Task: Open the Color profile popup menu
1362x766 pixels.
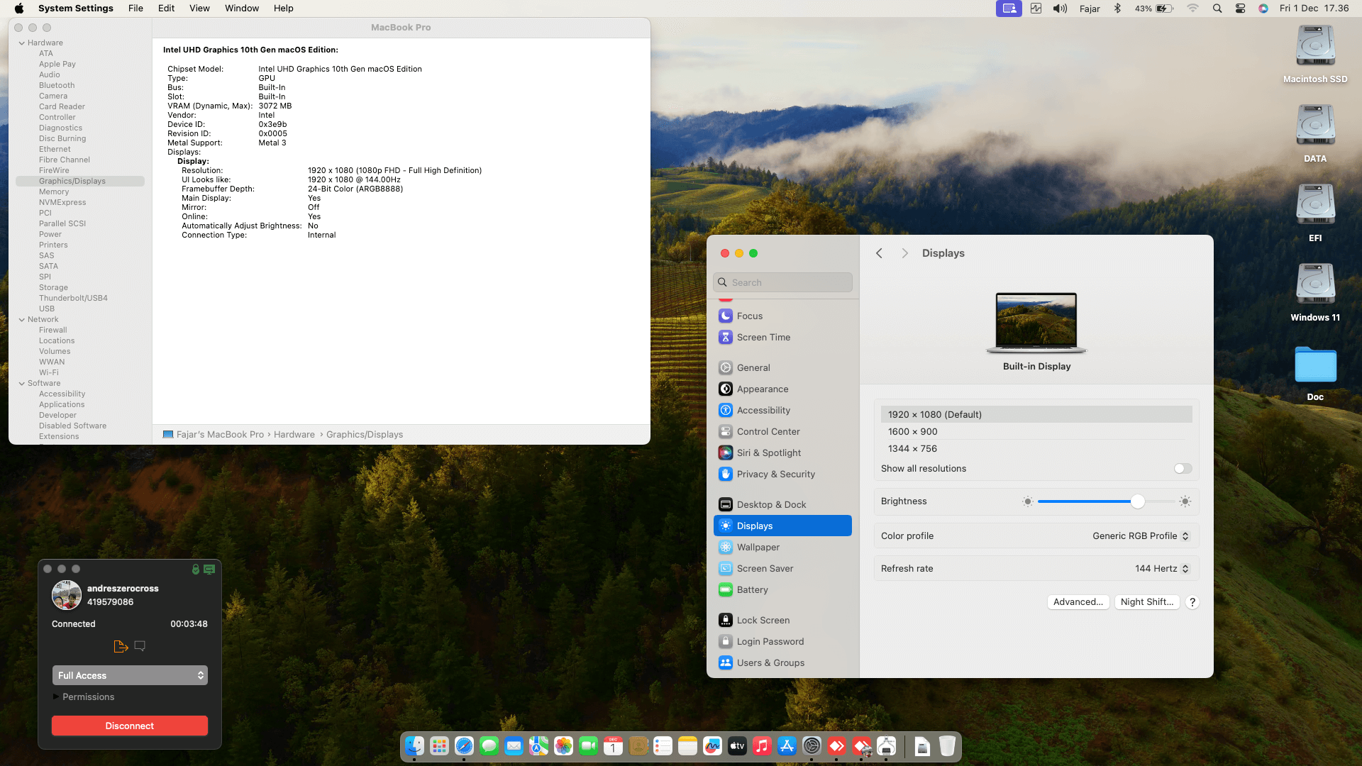Action: click(1140, 535)
